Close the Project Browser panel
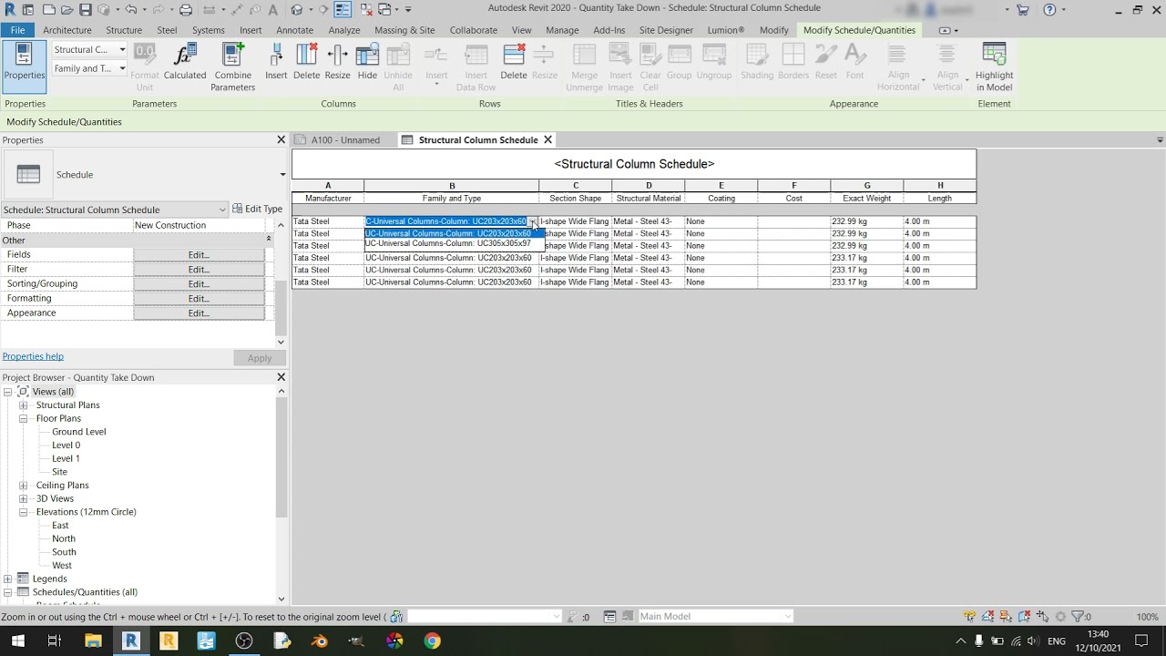1166x656 pixels. tap(281, 378)
